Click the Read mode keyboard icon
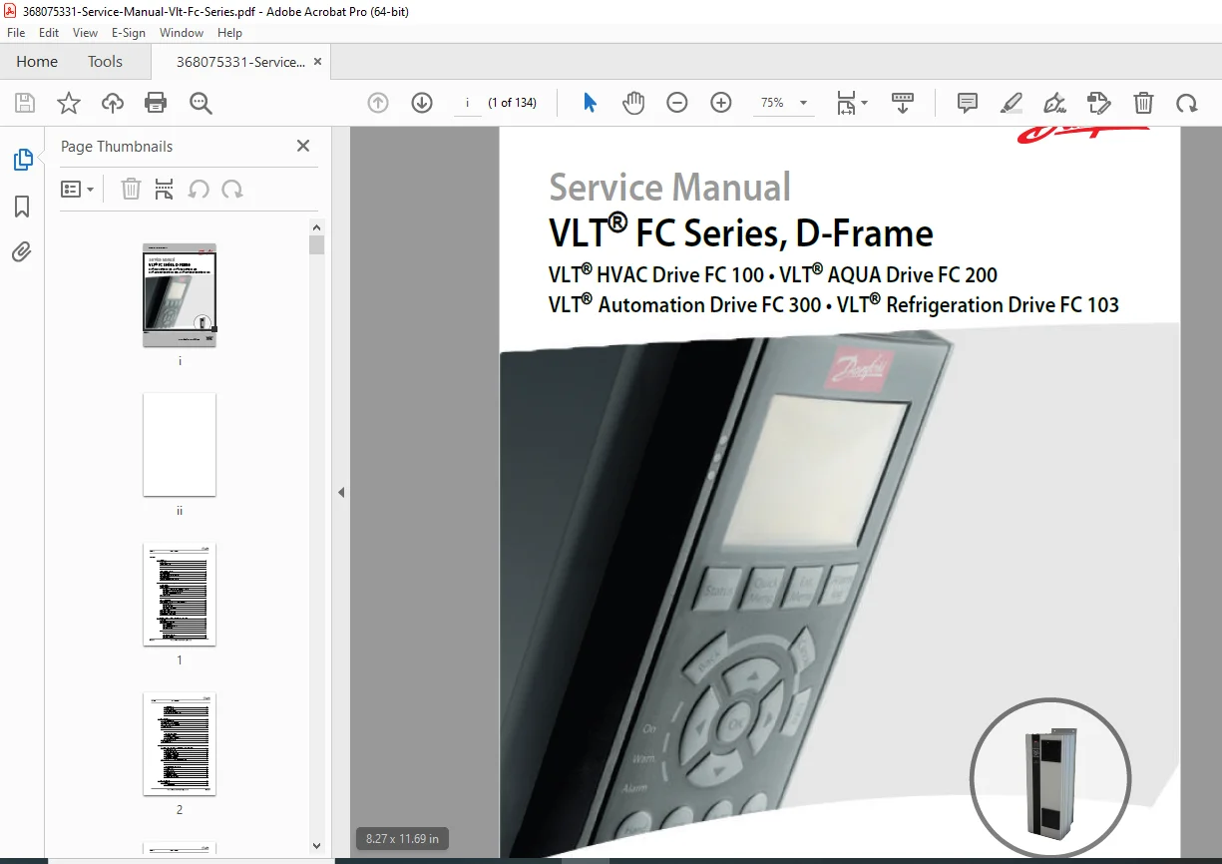The image size is (1222, 864). (903, 103)
